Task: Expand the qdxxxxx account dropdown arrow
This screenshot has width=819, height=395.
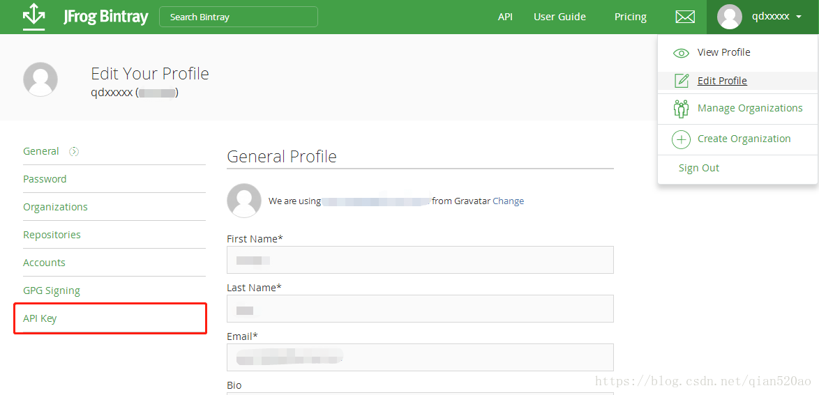Action: (x=799, y=17)
